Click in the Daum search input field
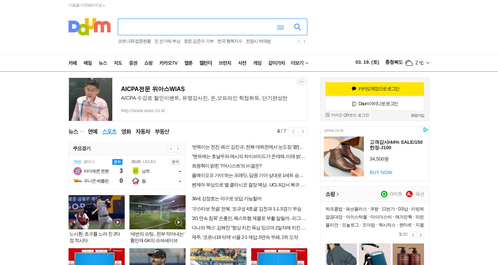 coord(197,27)
